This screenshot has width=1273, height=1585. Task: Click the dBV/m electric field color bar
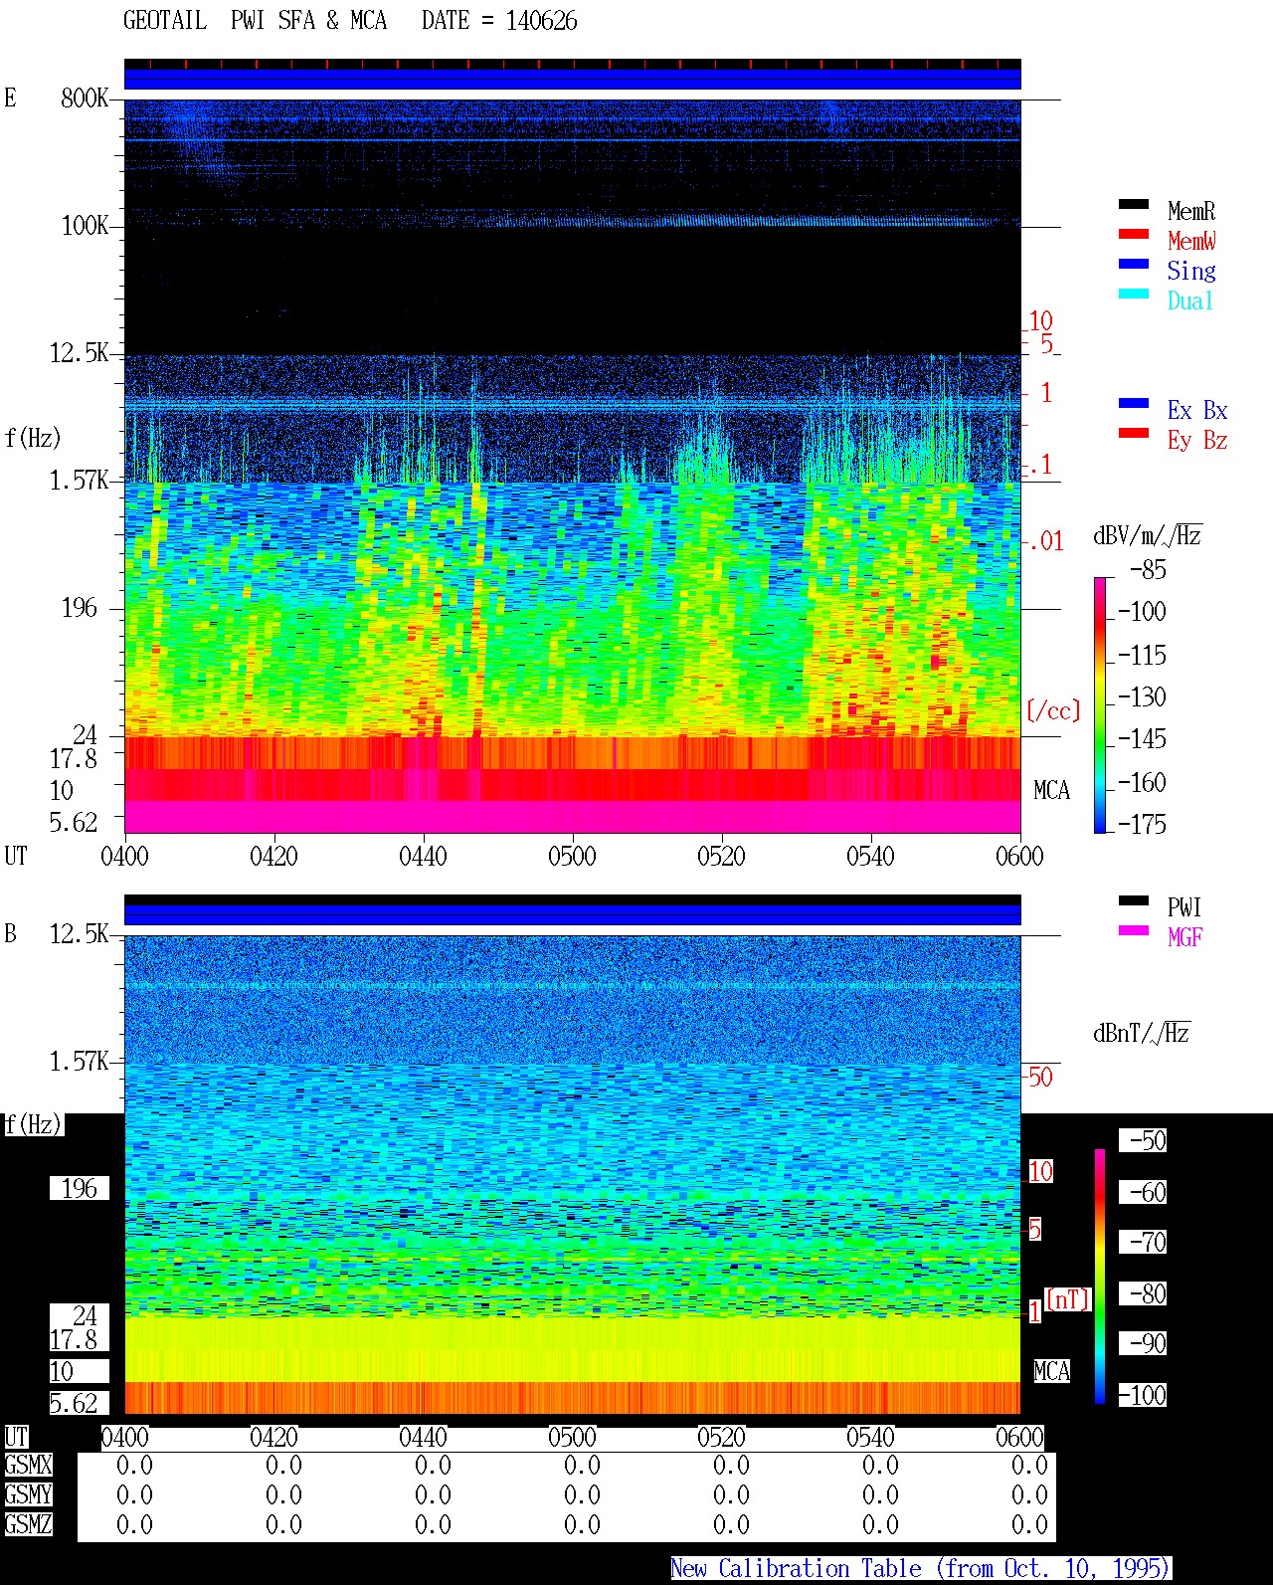(1100, 704)
